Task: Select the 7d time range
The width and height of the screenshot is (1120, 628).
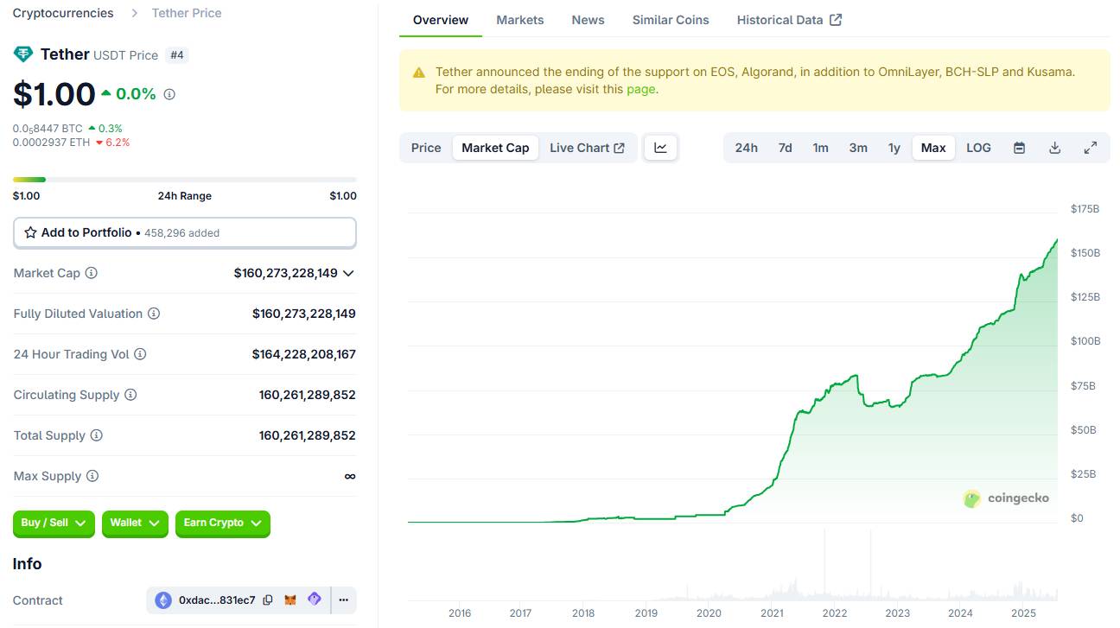Action: tap(785, 148)
